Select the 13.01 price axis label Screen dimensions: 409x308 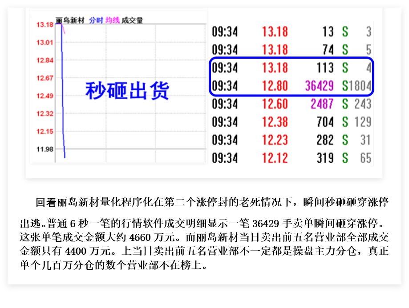click(x=45, y=43)
